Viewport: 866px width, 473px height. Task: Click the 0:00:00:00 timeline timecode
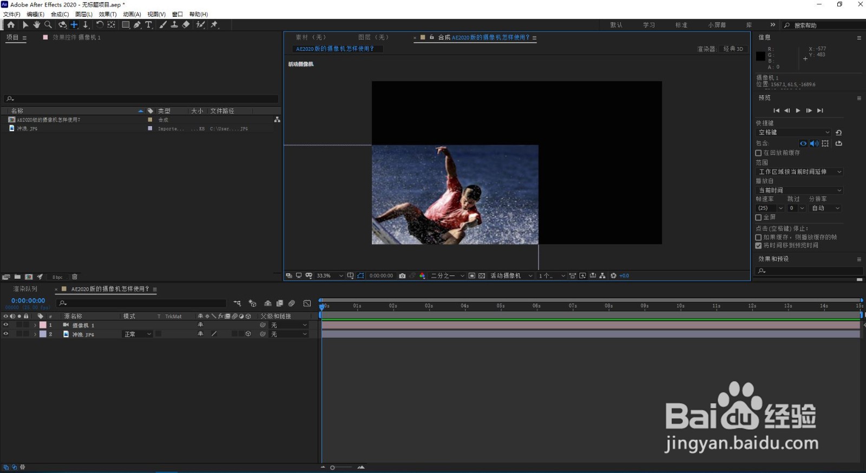28,300
